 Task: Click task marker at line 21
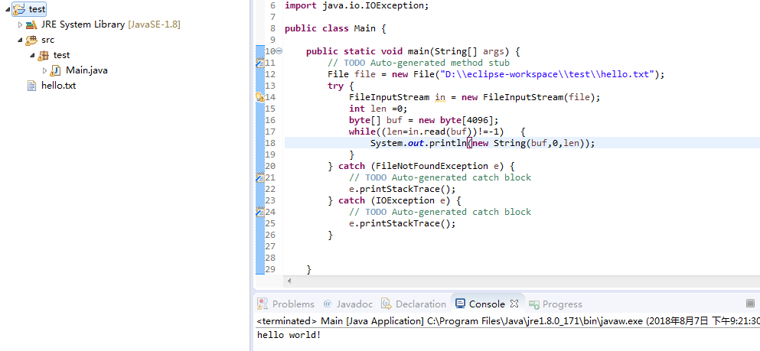[x=259, y=177]
